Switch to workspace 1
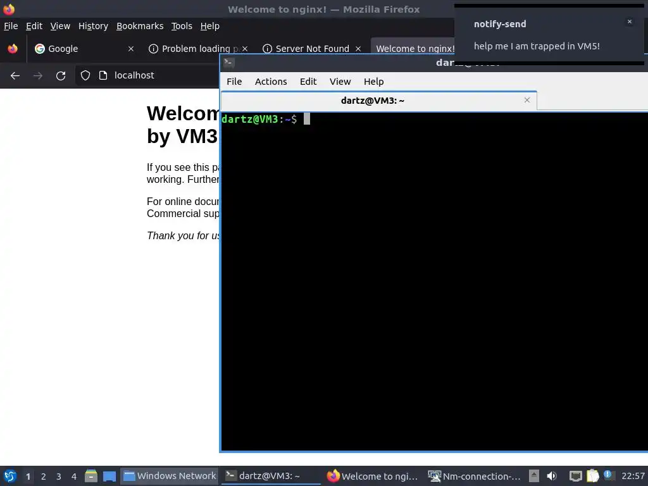Viewport: 648px width, 486px height. (x=28, y=477)
